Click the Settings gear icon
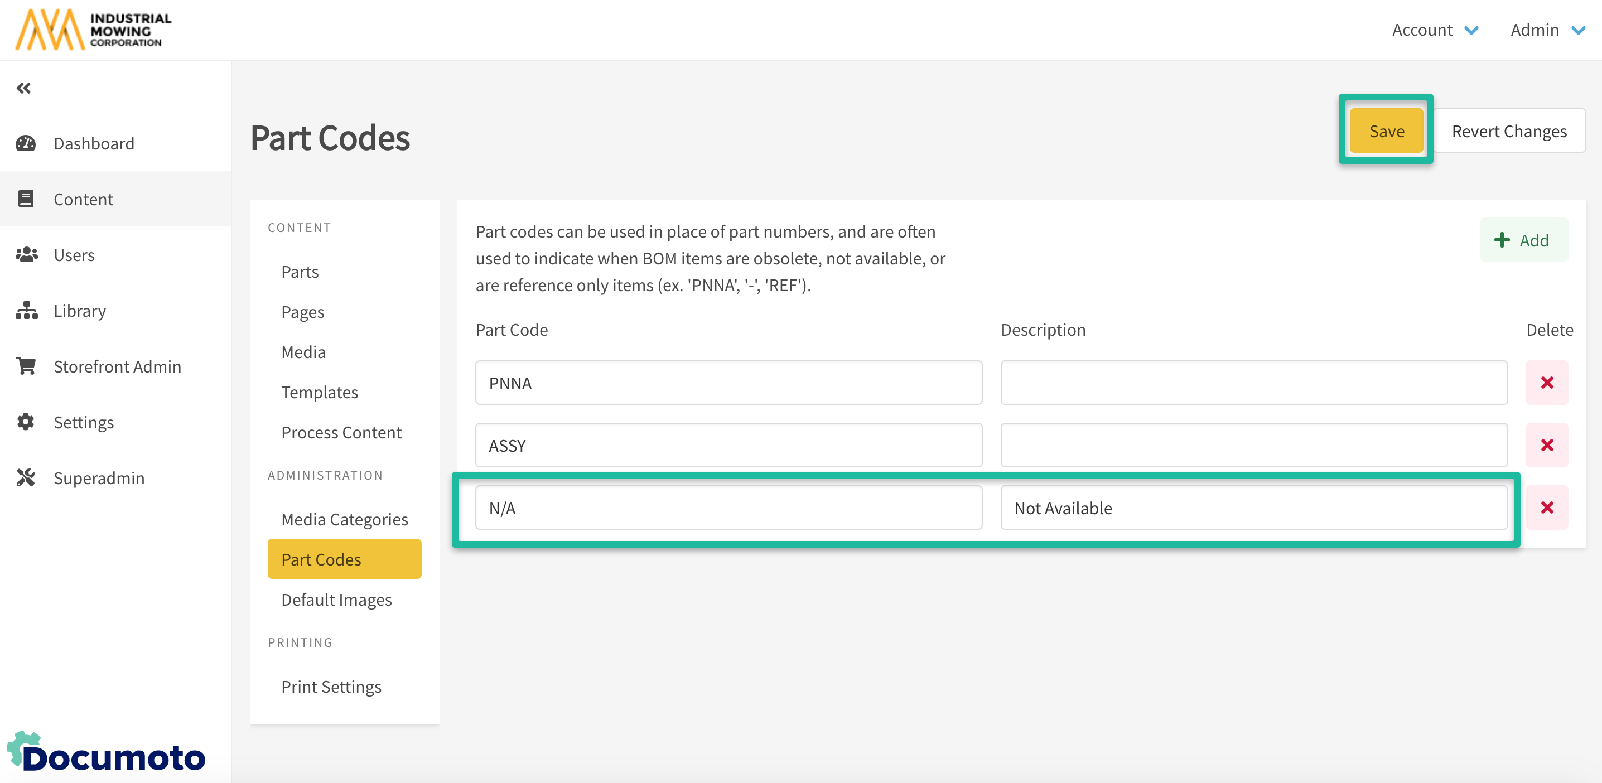 (26, 422)
